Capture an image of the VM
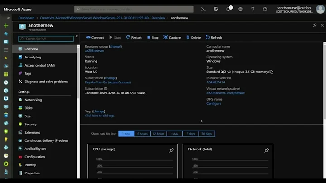 coord(172,38)
